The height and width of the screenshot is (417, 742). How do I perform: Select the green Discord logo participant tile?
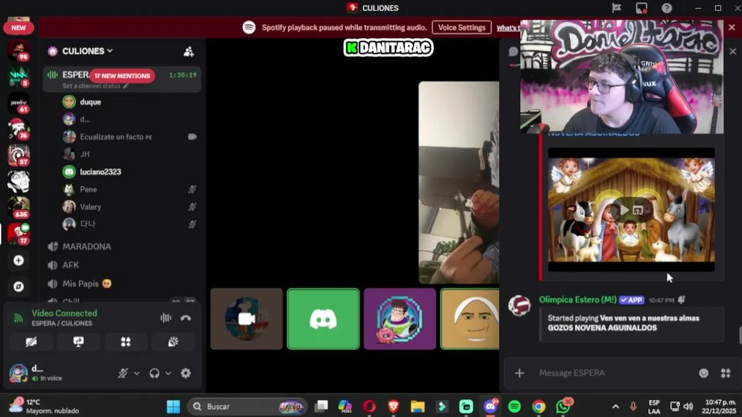(x=323, y=319)
